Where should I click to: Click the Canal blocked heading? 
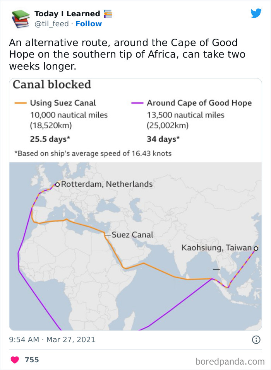click(x=52, y=85)
